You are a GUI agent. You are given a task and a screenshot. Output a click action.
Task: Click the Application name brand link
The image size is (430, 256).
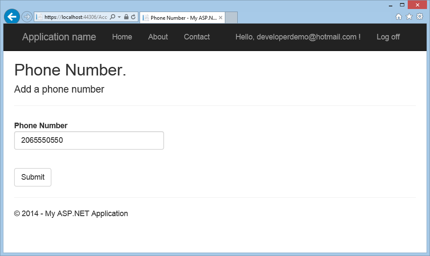59,37
